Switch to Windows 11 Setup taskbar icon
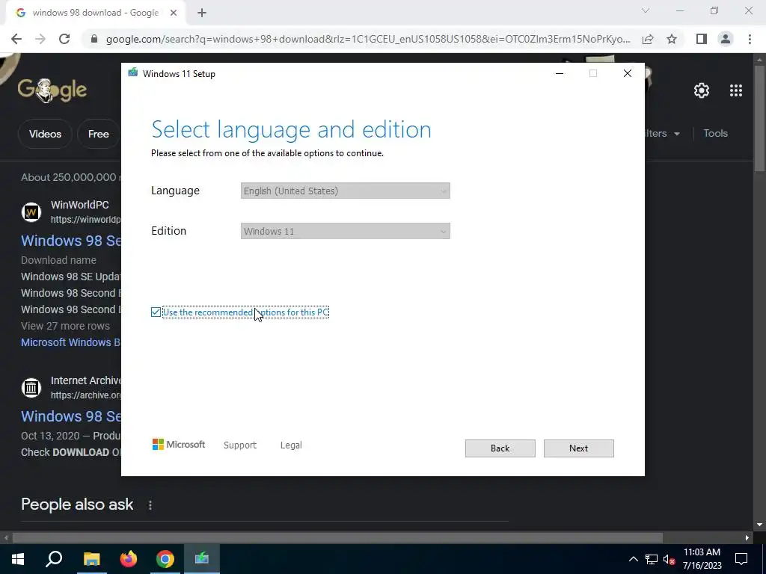This screenshot has height=574, width=766. point(202,559)
